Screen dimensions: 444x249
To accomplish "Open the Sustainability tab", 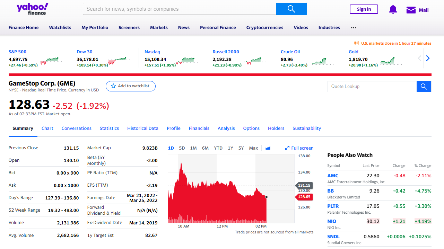I will pos(307,128).
